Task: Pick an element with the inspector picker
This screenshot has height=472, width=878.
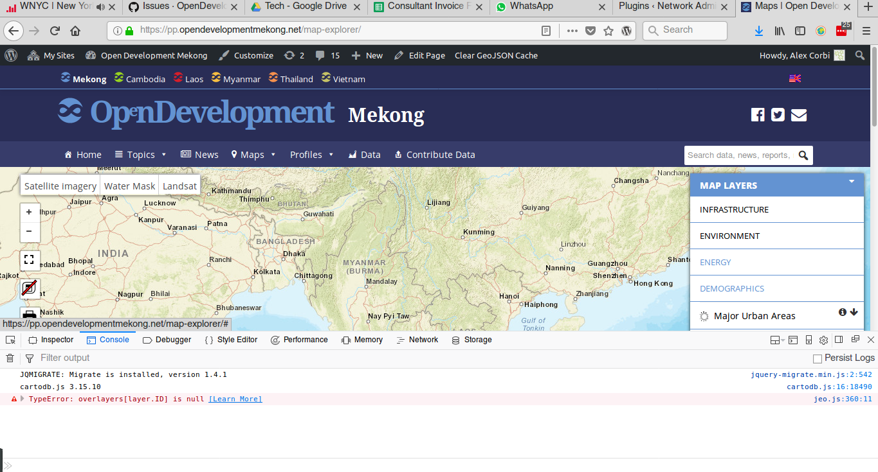Action: coord(11,340)
